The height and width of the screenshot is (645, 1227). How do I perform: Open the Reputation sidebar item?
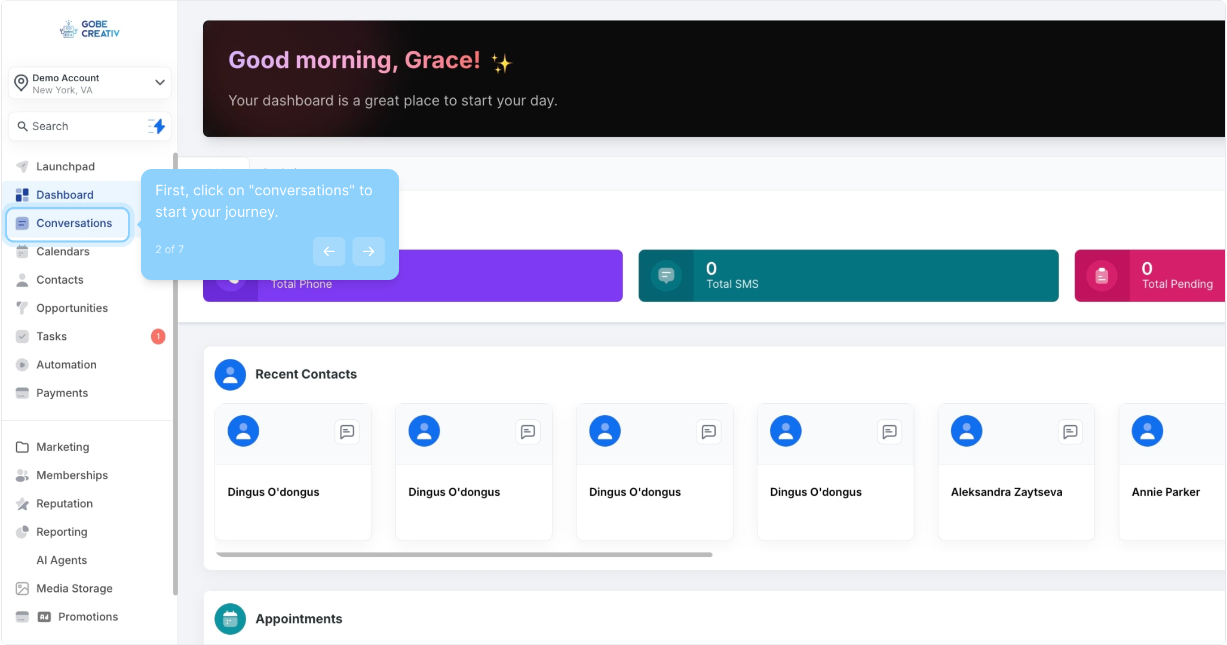tap(64, 503)
